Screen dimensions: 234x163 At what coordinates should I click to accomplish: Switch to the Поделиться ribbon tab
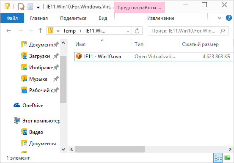click(x=73, y=18)
